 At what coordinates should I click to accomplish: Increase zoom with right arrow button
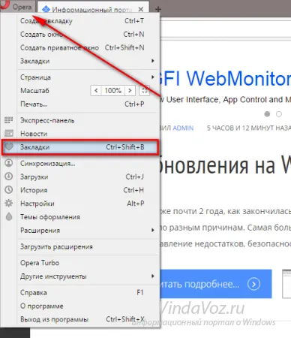tap(130, 90)
